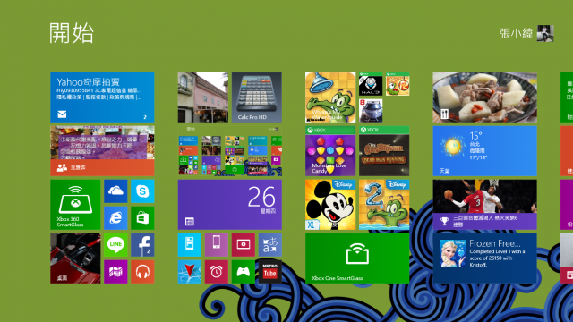Open Internet Explorer tile
Image resolution: width=573 pixels, height=322 pixels.
point(115,218)
